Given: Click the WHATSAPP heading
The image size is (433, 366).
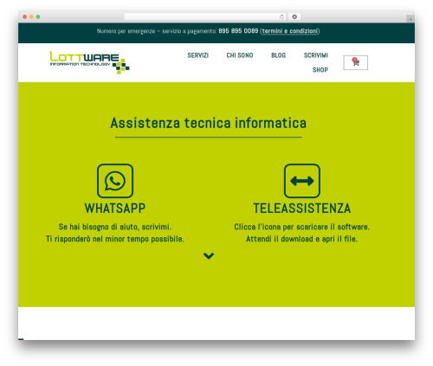Looking at the screenshot, I should click(115, 209).
